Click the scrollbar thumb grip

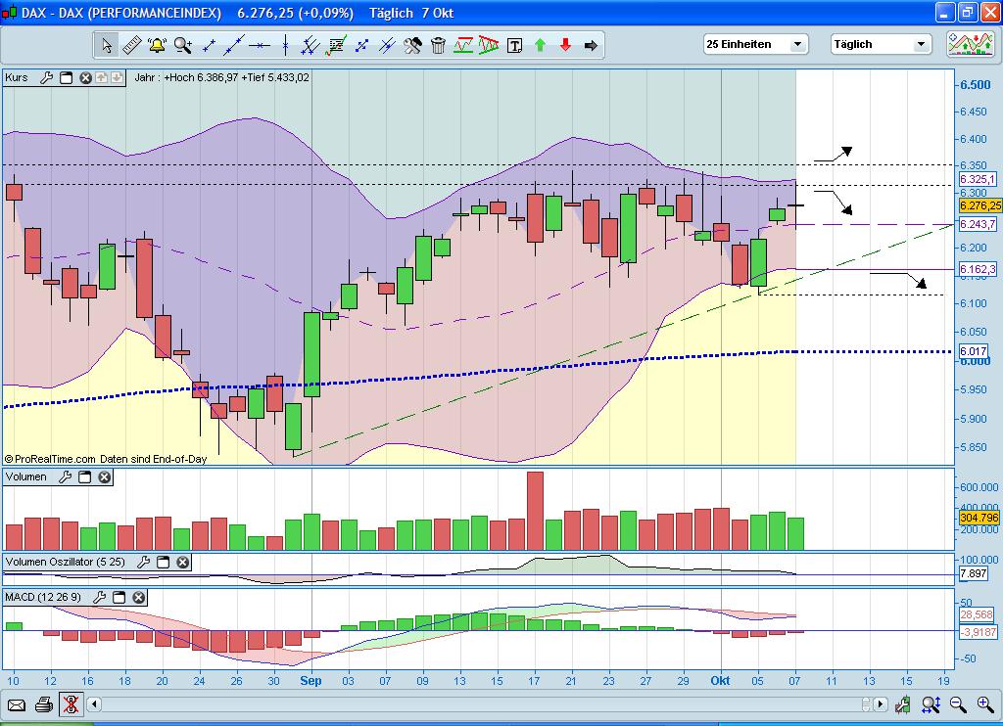coord(867,704)
